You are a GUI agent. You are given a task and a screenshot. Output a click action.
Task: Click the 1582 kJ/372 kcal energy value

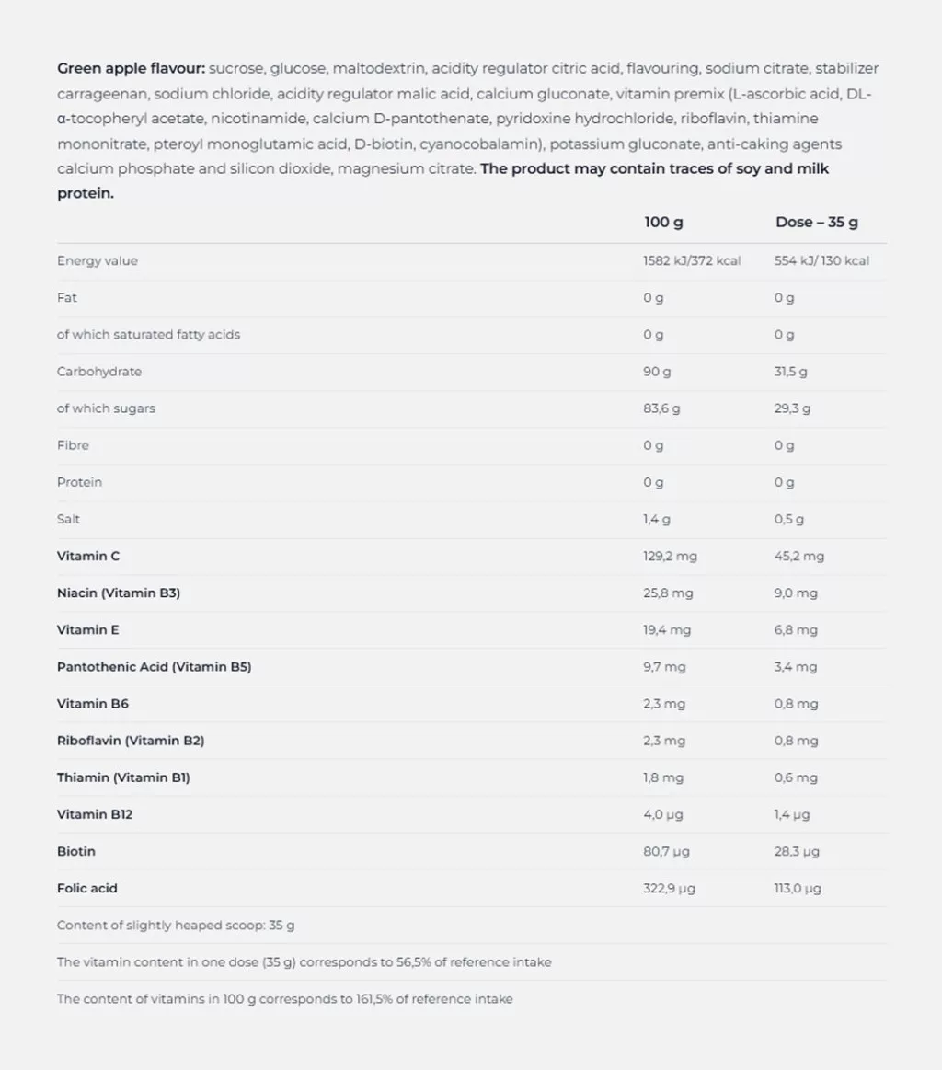click(x=692, y=261)
